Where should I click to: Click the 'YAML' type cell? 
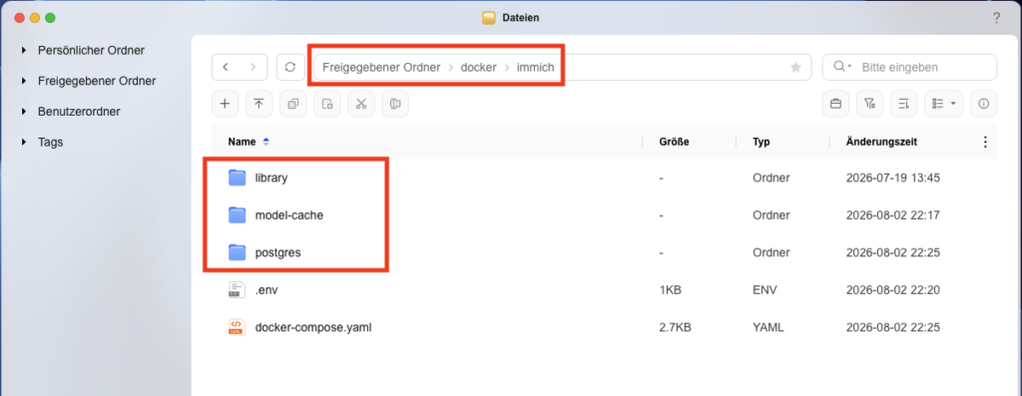767,327
